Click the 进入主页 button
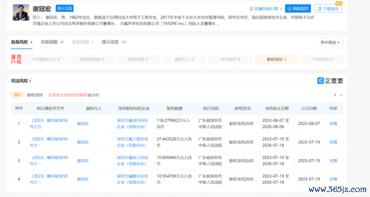 pos(64,8)
